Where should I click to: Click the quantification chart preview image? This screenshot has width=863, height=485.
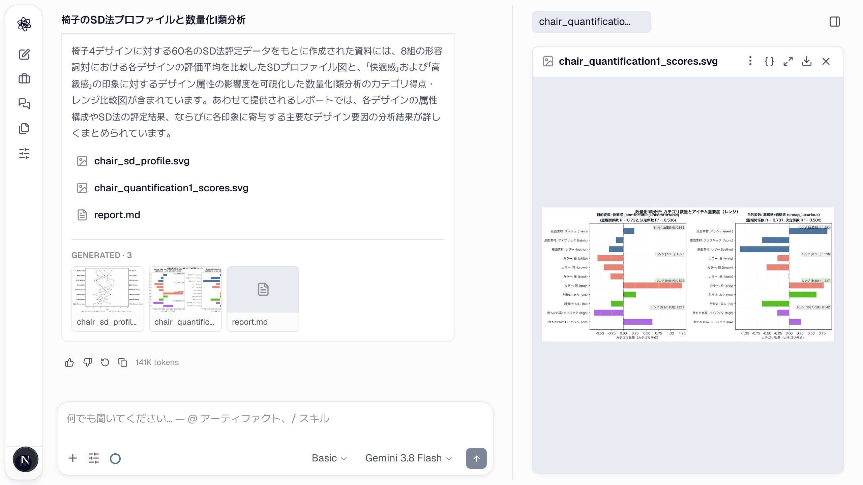pos(688,274)
